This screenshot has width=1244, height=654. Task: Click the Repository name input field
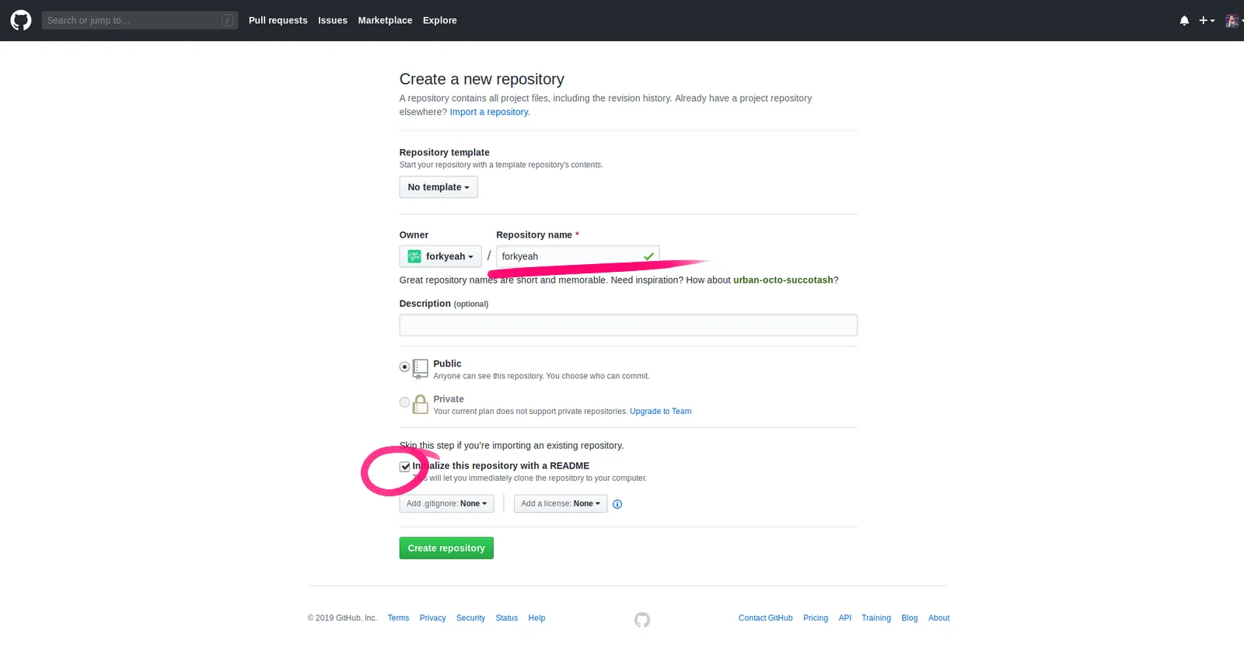(x=578, y=256)
